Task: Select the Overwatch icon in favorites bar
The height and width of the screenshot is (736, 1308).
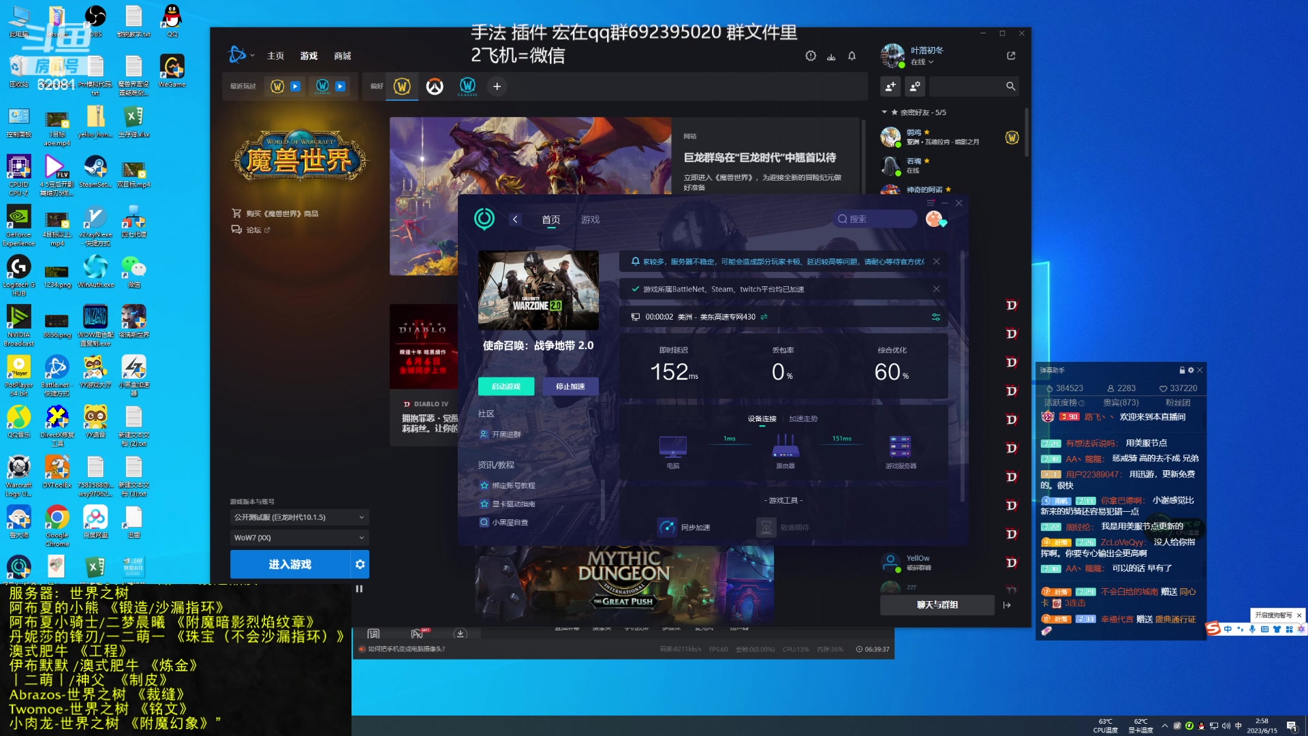Action: coord(435,87)
